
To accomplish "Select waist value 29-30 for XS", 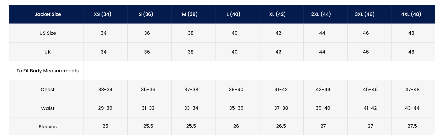I will click(x=105, y=108).
